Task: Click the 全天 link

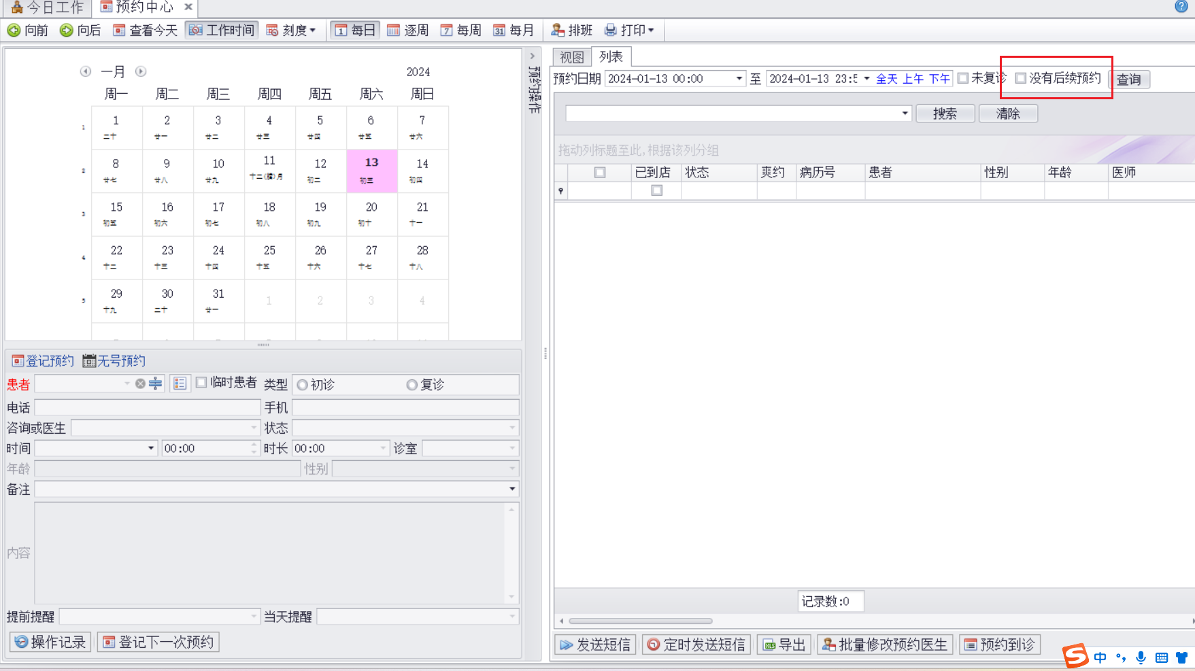Action: tap(886, 79)
